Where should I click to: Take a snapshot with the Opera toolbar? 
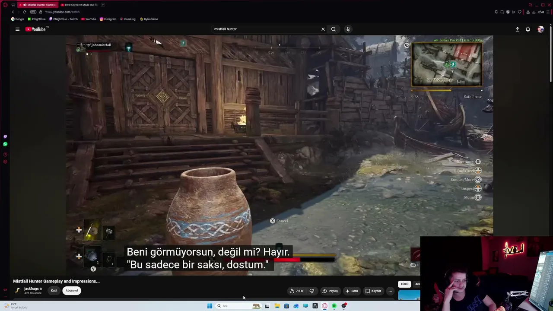(502, 12)
